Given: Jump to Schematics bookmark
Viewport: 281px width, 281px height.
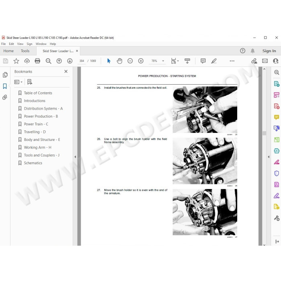Looking at the screenshot, I should click(x=33, y=163).
